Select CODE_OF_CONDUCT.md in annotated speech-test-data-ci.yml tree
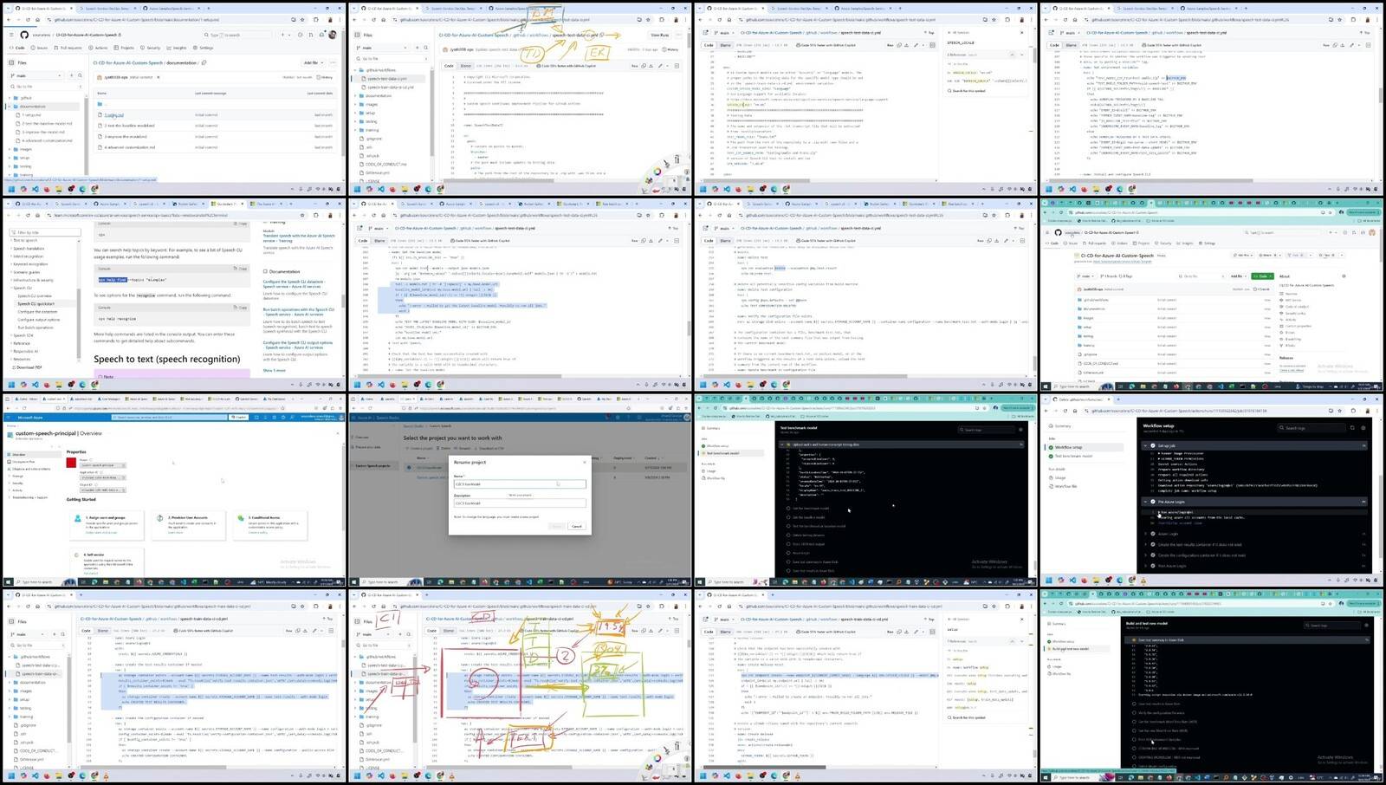 pos(385,164)
